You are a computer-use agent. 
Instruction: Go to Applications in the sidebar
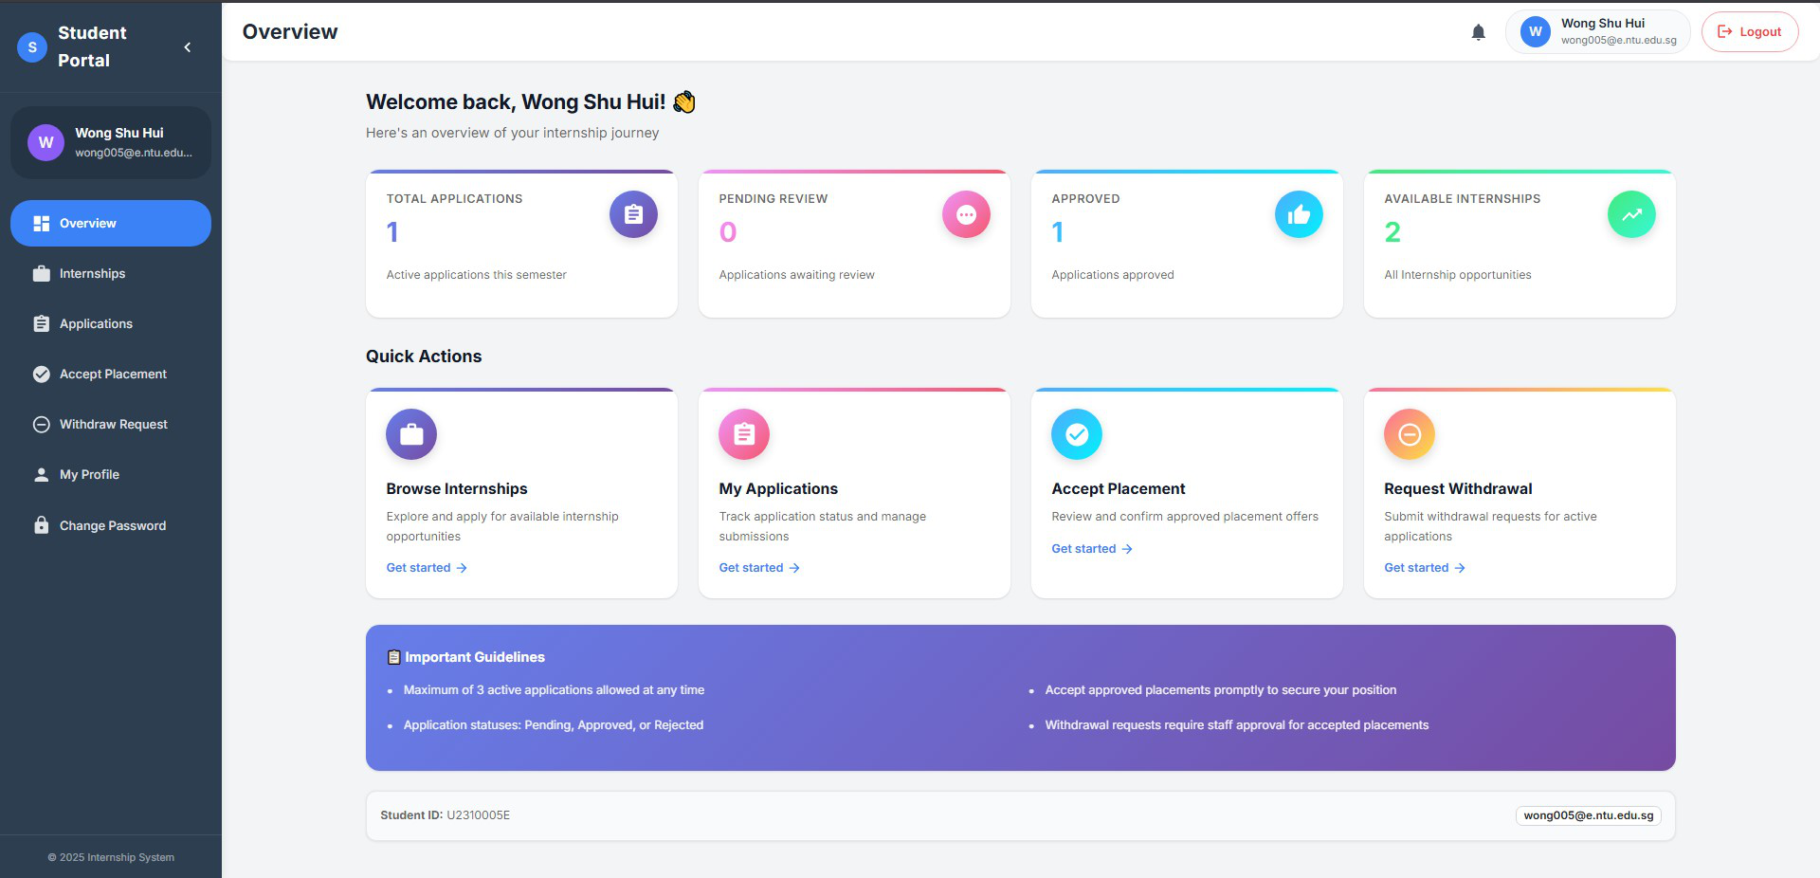coord(96,324)
